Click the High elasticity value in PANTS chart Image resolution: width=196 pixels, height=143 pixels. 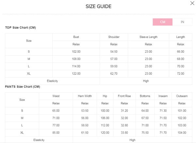pos(132,140)
